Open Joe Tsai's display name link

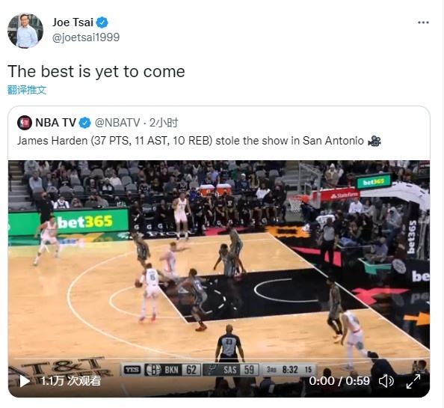[73, 22]
